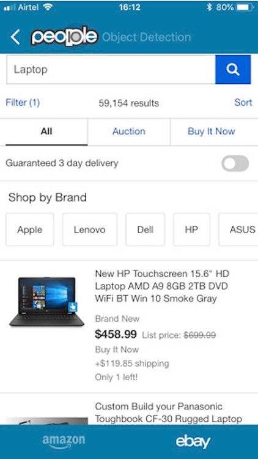Screen dimensions: 258x459
Task: Select the All listings tab
Action: 46,132
